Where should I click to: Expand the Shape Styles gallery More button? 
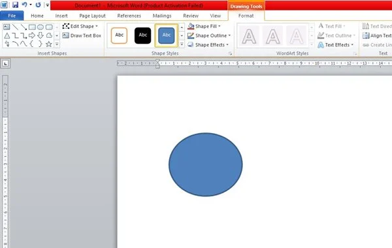[x=182, y=44]
